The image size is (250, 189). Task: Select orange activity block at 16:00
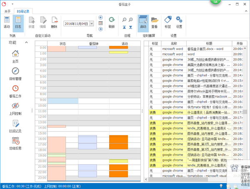118,142
